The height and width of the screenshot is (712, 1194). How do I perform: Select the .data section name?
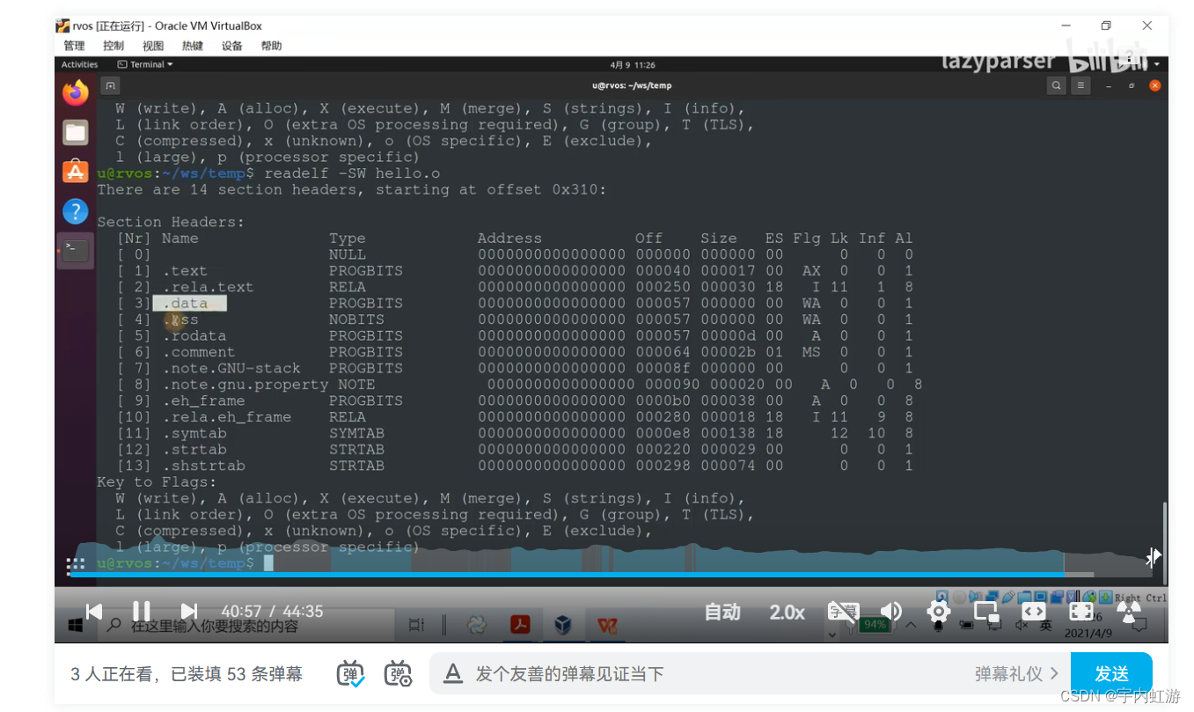coord(186,304)
